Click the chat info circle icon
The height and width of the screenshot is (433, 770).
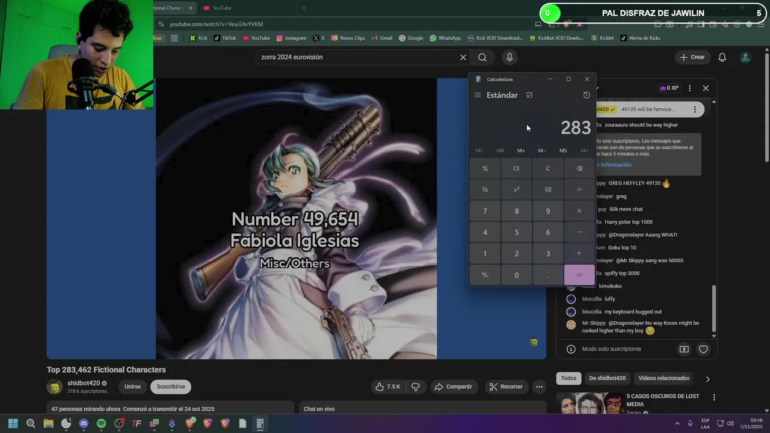[571, 349]
